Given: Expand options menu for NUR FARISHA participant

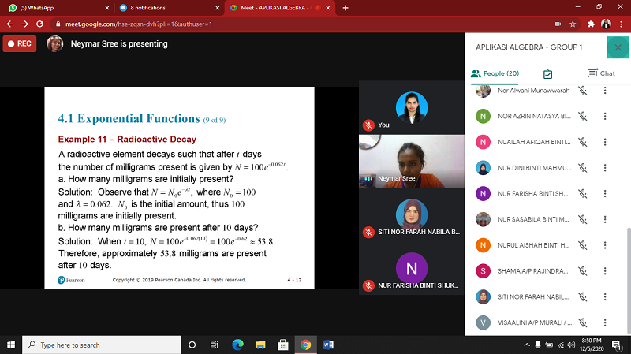Looking at the screenshot, I should (605, 194).
